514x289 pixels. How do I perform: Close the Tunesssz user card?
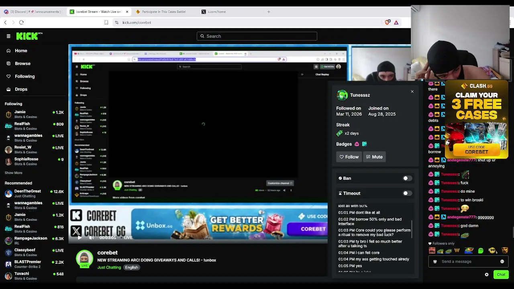pos(412,92)
